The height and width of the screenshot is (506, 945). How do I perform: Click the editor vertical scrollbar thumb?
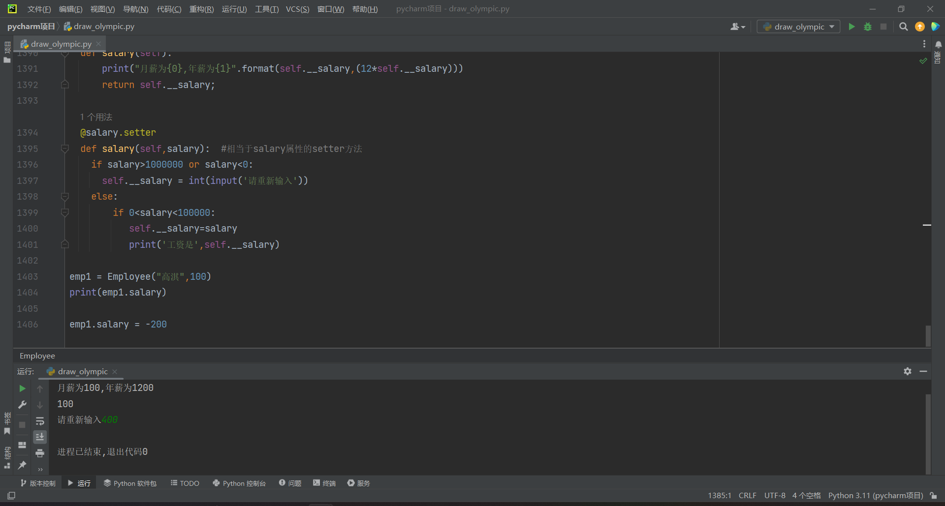928,336
